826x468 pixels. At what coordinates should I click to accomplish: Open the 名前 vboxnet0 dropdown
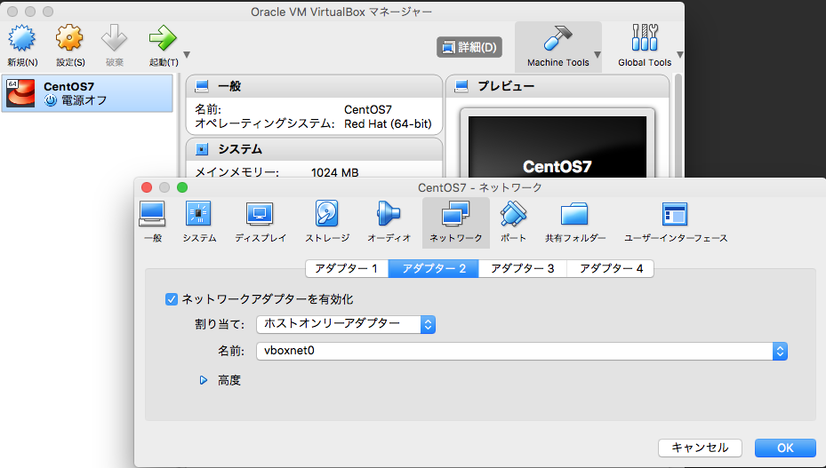[x=522, y=351]
